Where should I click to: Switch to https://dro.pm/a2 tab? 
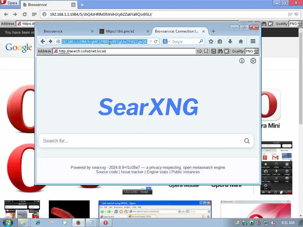pos(124,31)
